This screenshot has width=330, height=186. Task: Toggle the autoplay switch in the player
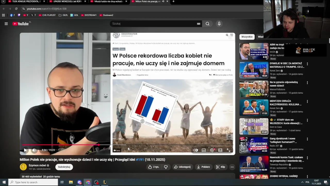tap(196, 150)
